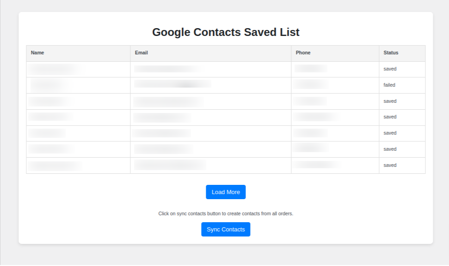The width and height of the screenshot is (449, 266).
Task: Select the "saved" status in the third row
Action: [390, 101]
